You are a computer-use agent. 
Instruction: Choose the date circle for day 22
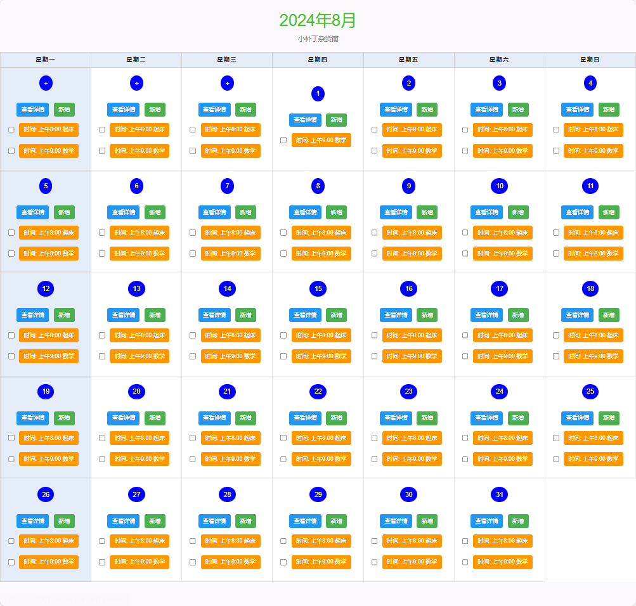[x=318, y=392]
